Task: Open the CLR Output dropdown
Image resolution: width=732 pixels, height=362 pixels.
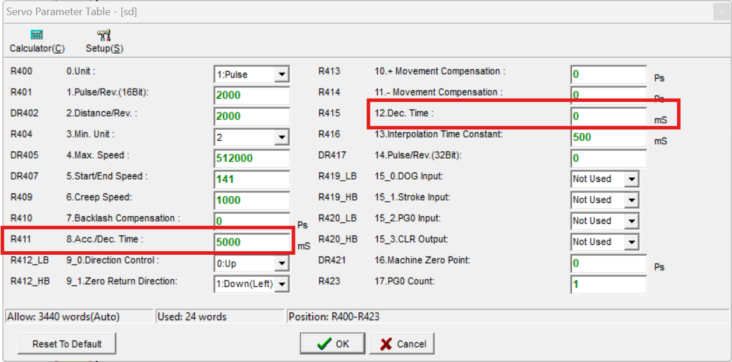Action: pyautogui.click(x=632, y=242)
